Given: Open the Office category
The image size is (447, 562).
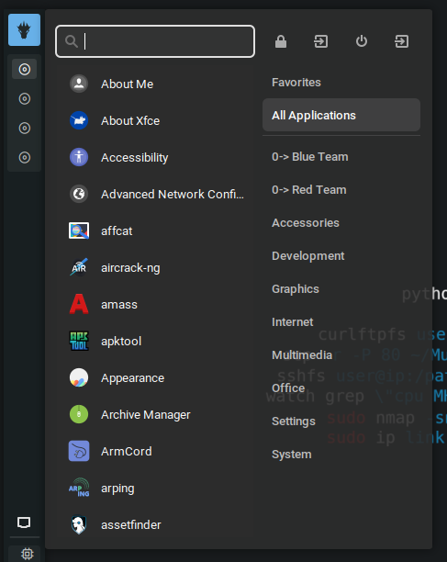Looking at the screenshot, I should coord(341,388).
